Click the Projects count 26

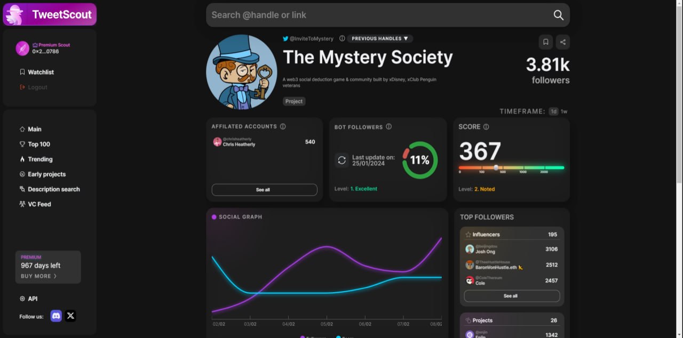[x=554, y=320]
